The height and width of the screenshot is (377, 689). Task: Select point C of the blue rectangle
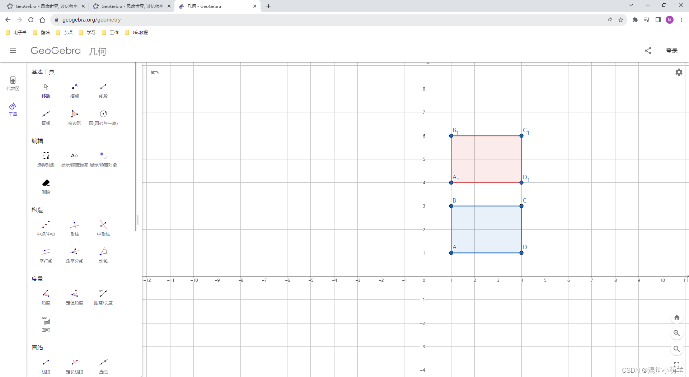coord(521,206)
